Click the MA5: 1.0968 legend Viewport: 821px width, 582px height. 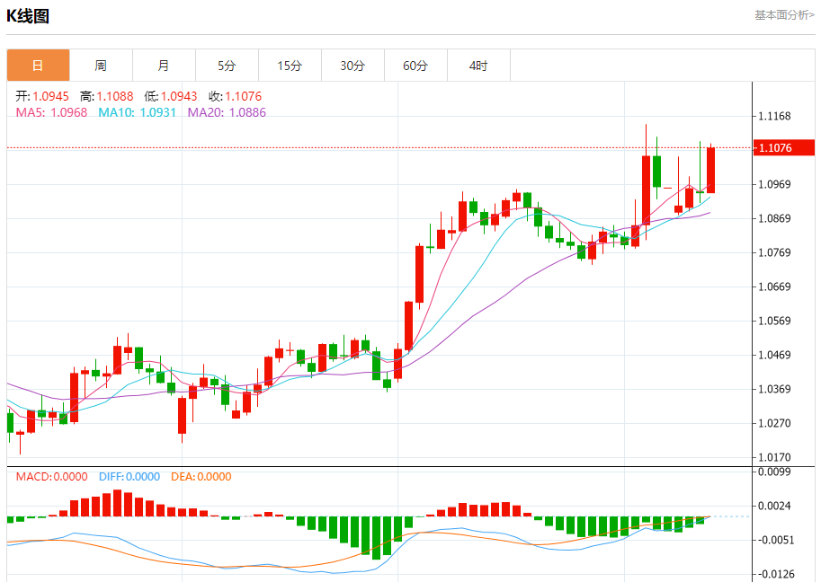[51, 112]
